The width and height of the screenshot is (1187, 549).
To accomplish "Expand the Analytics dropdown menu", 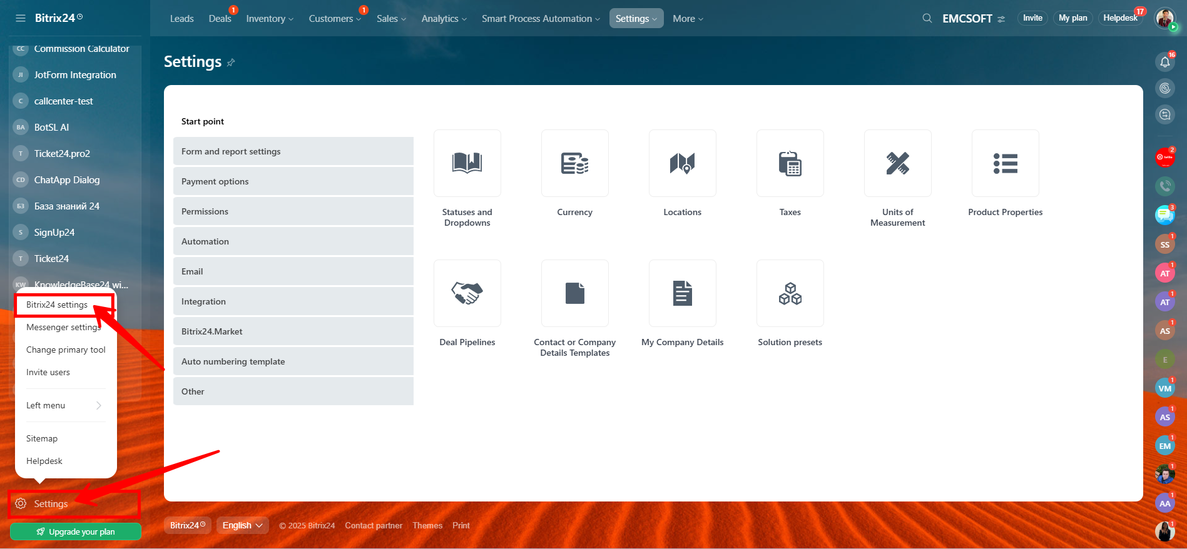I will tap(444, 19).
